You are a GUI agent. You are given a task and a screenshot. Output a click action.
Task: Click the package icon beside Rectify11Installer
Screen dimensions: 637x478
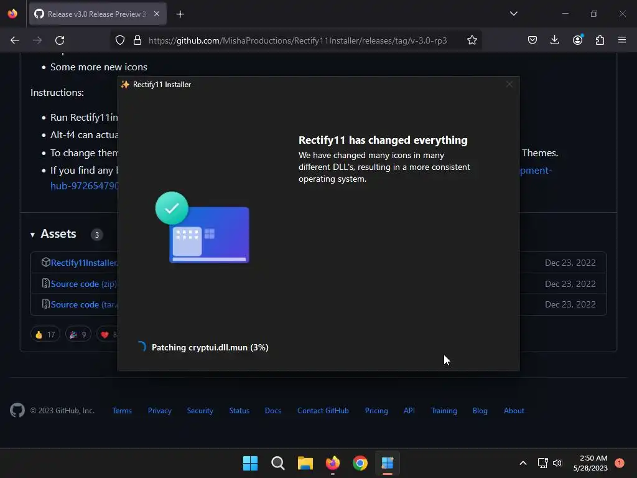pos(45,262)
